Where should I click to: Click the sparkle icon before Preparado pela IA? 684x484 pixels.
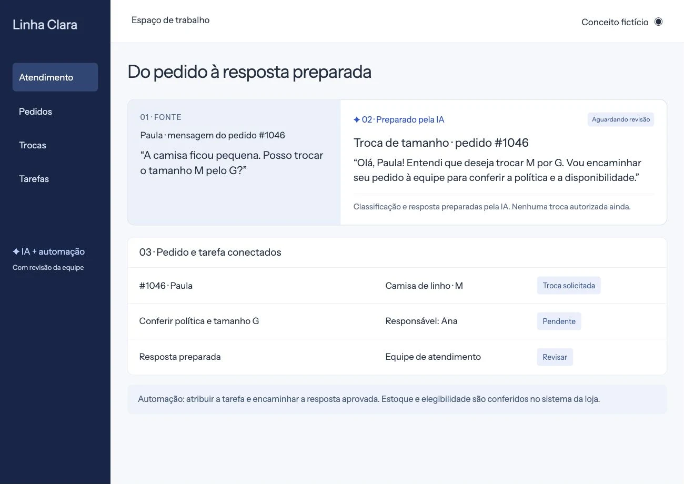[357, 119]
